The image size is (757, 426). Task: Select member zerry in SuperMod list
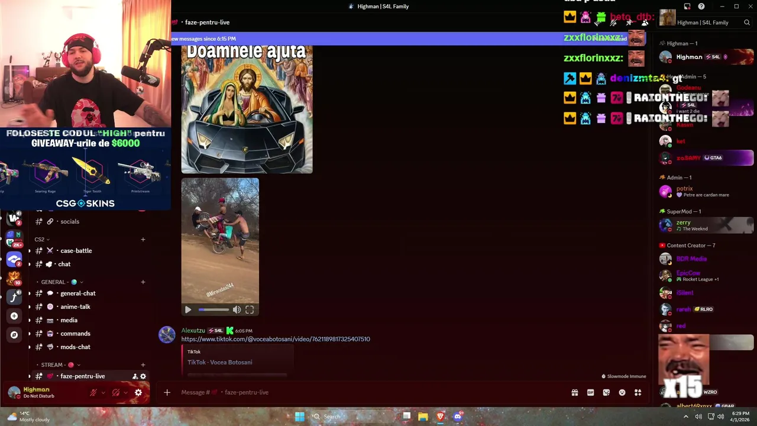[706, 225]
